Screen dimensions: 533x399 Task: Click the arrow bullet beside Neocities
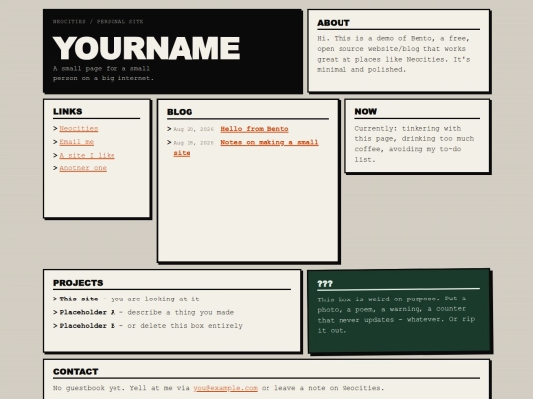(x=55, y=129)
